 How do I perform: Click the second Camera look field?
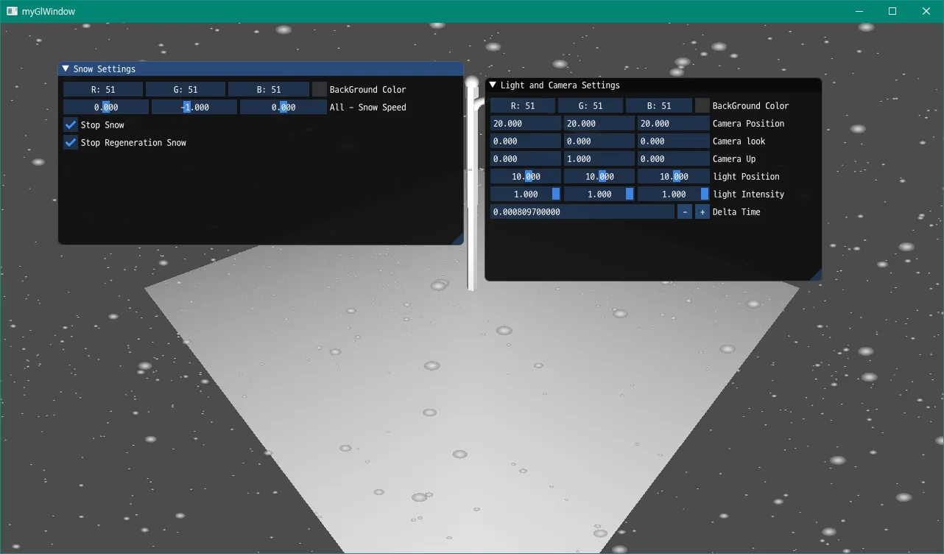click(599, 141)
